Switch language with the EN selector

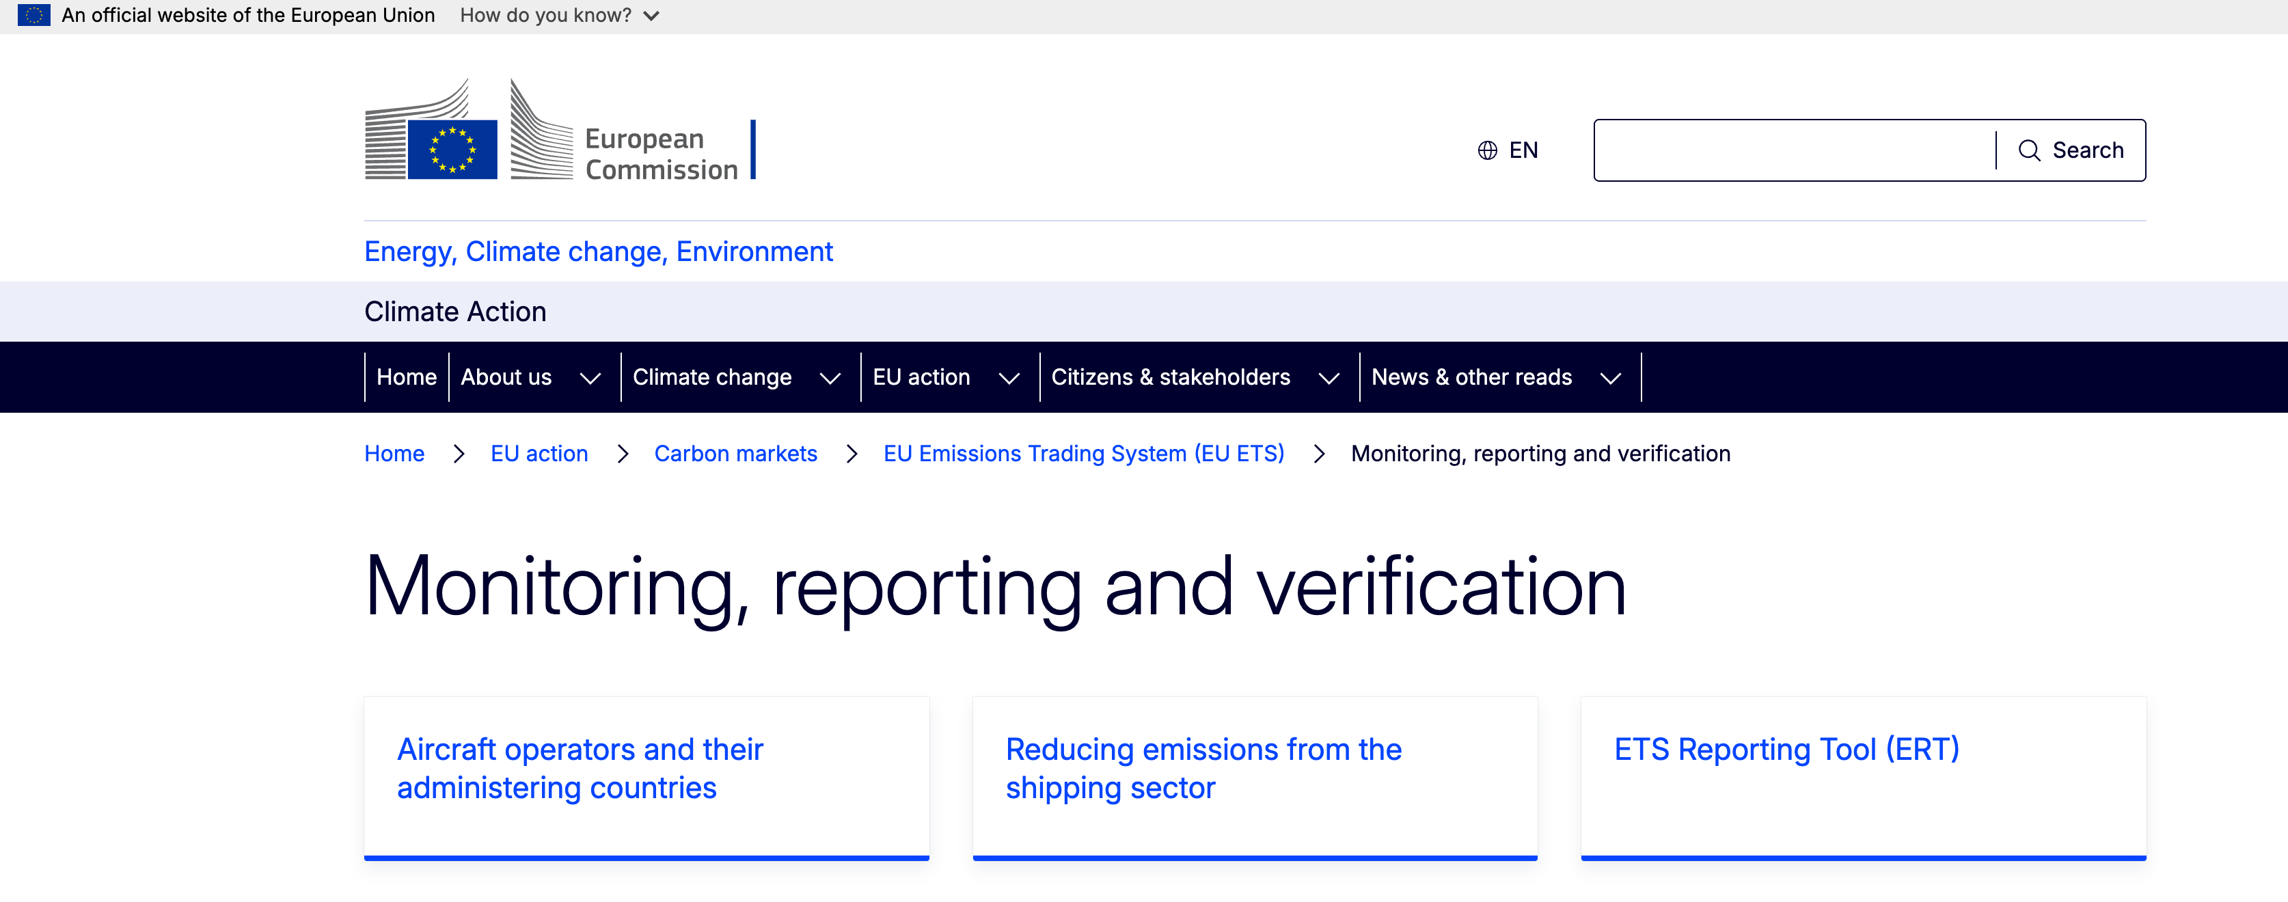1523,150
